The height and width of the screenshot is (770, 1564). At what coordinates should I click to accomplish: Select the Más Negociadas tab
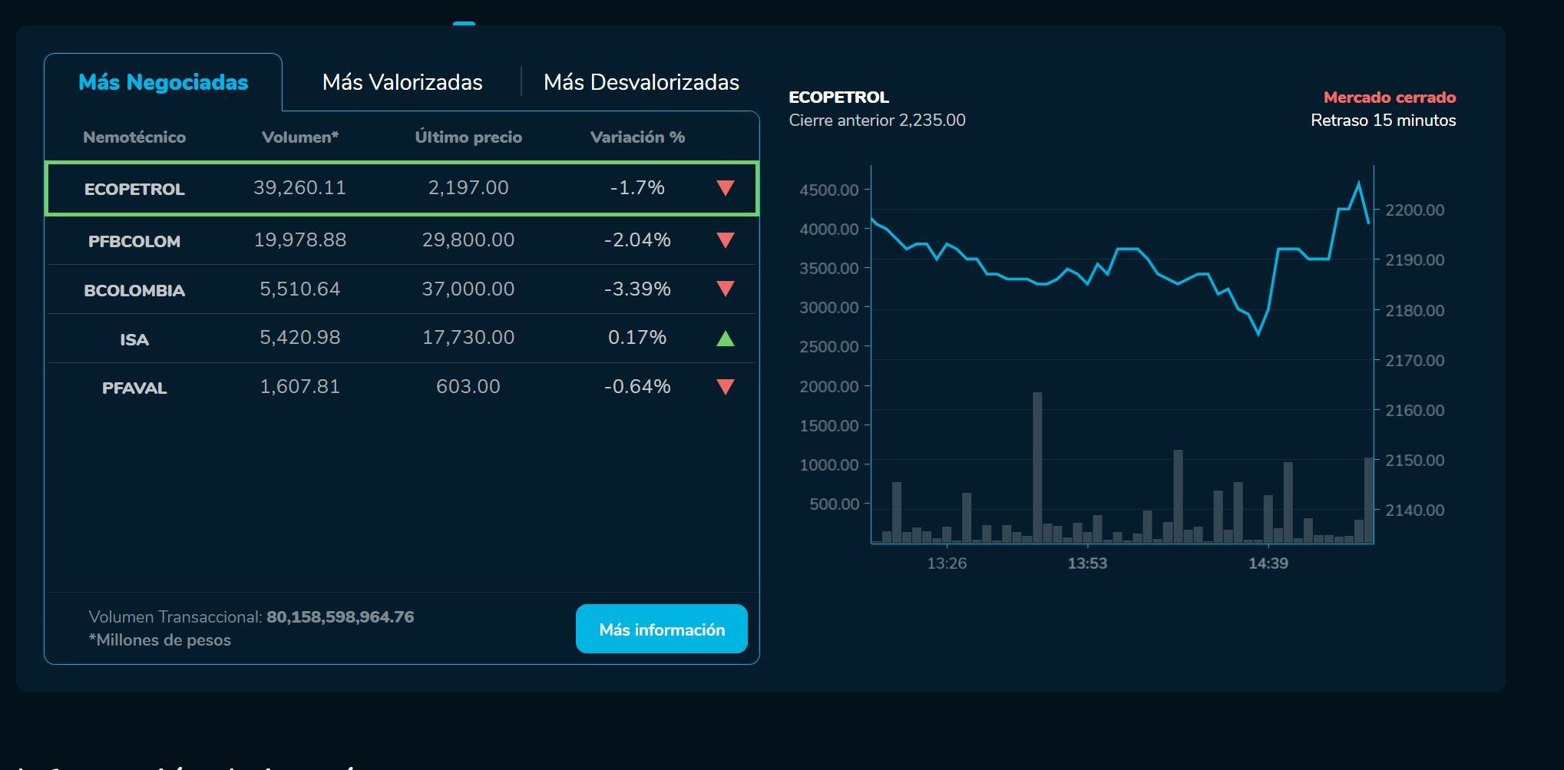pyautogui.click(x=164, y=82)
